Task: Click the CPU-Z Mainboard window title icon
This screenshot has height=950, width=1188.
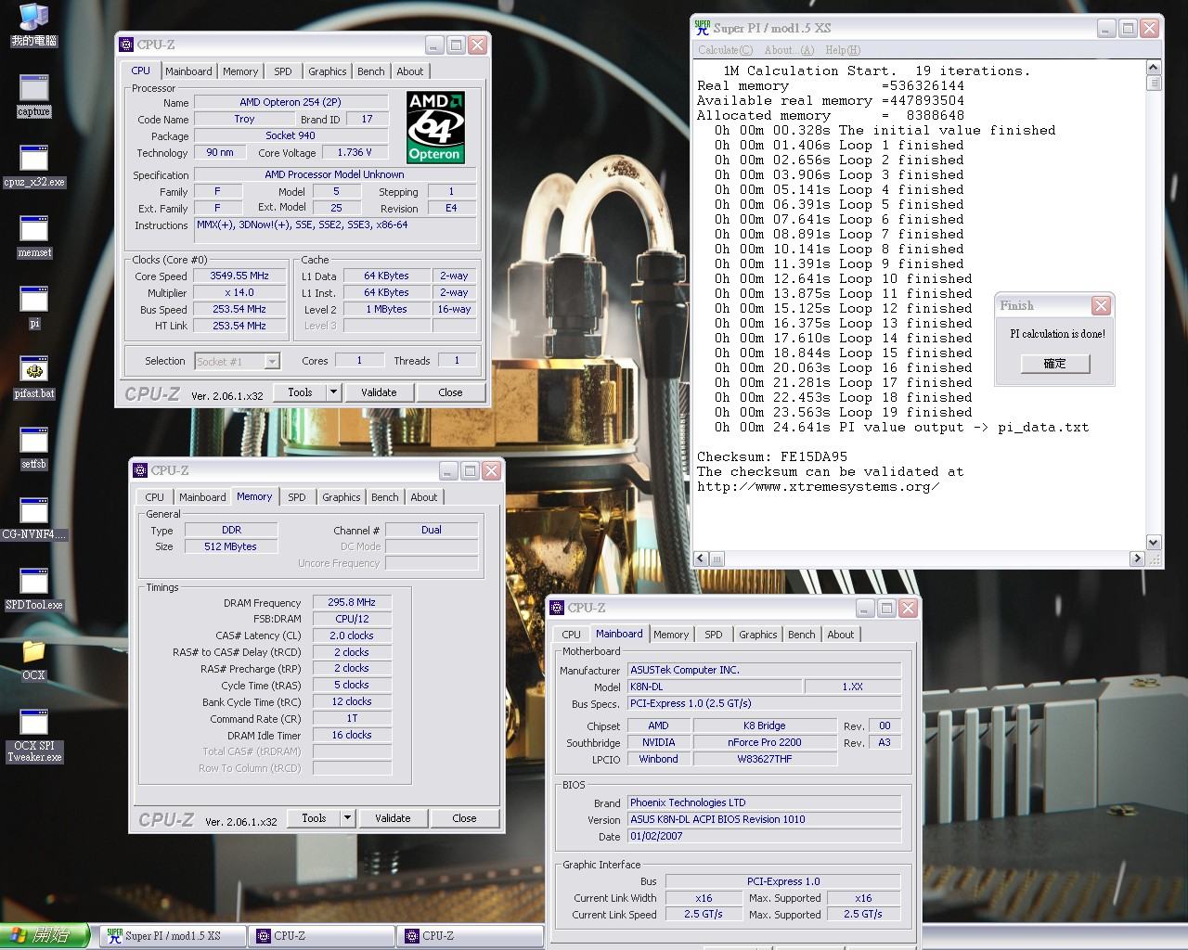Action: (557, 608)
